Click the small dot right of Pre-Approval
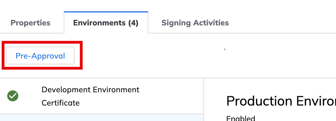This screenshot has height=121, width=336. click(x=225, y=50)
